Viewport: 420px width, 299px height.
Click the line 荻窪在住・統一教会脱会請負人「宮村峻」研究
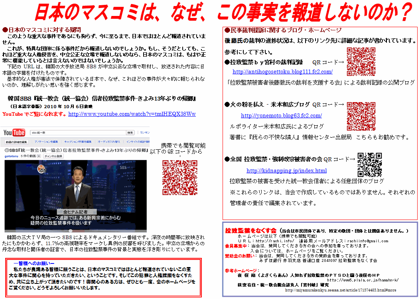pos(283,285)
